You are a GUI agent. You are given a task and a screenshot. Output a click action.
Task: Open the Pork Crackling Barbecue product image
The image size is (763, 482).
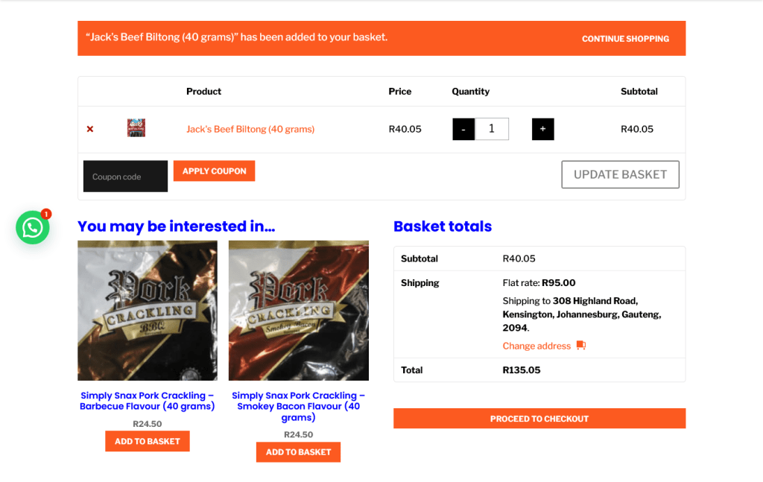(x=148, y=311)
